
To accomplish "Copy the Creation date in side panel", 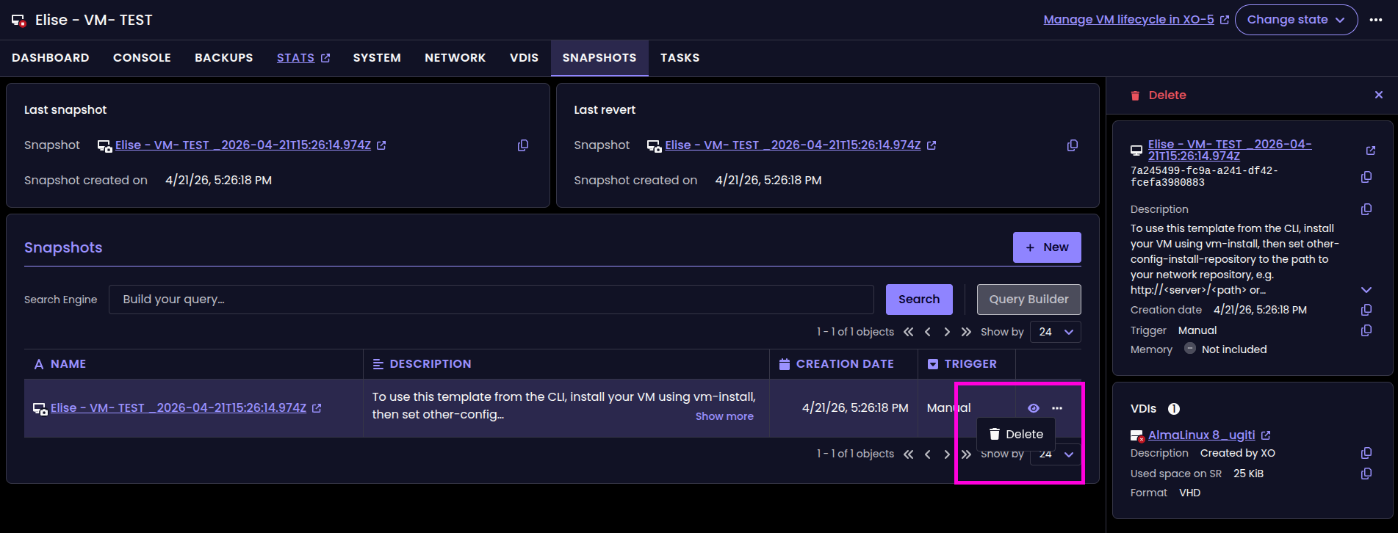I will click(x=1366, y=310).
